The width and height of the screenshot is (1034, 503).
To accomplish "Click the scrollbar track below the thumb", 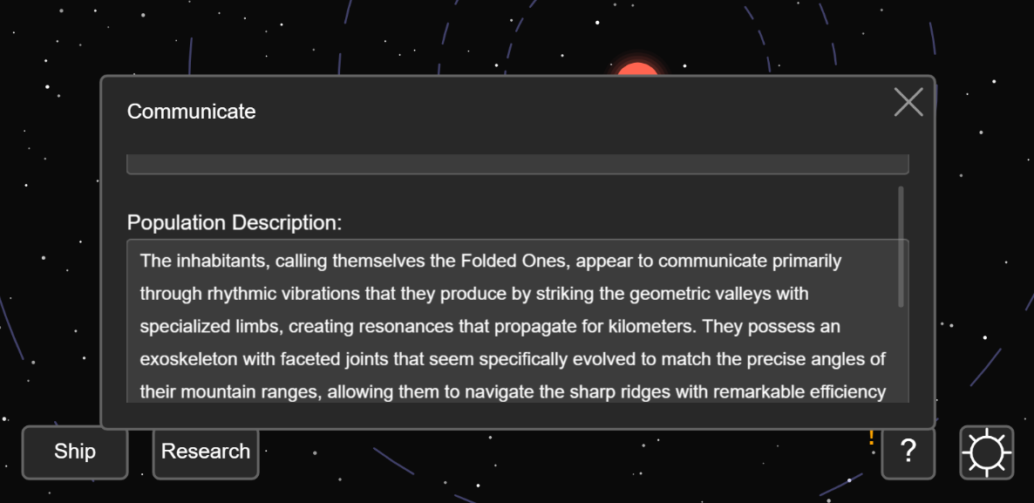I will click(901, 356).
